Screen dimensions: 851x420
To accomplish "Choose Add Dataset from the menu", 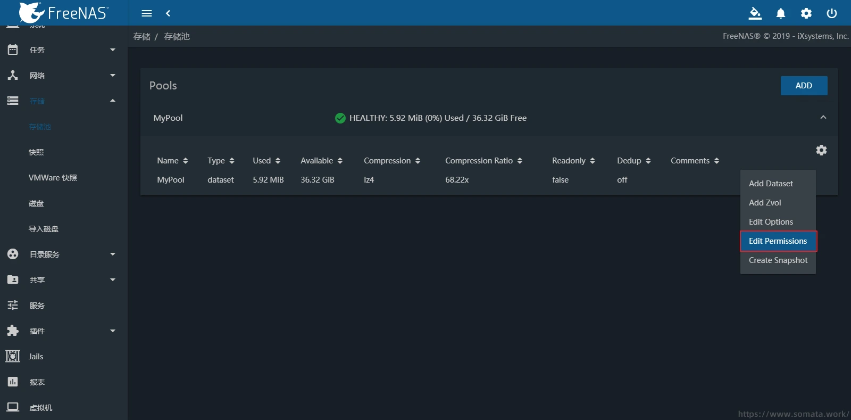I will (x=771, y=184).
